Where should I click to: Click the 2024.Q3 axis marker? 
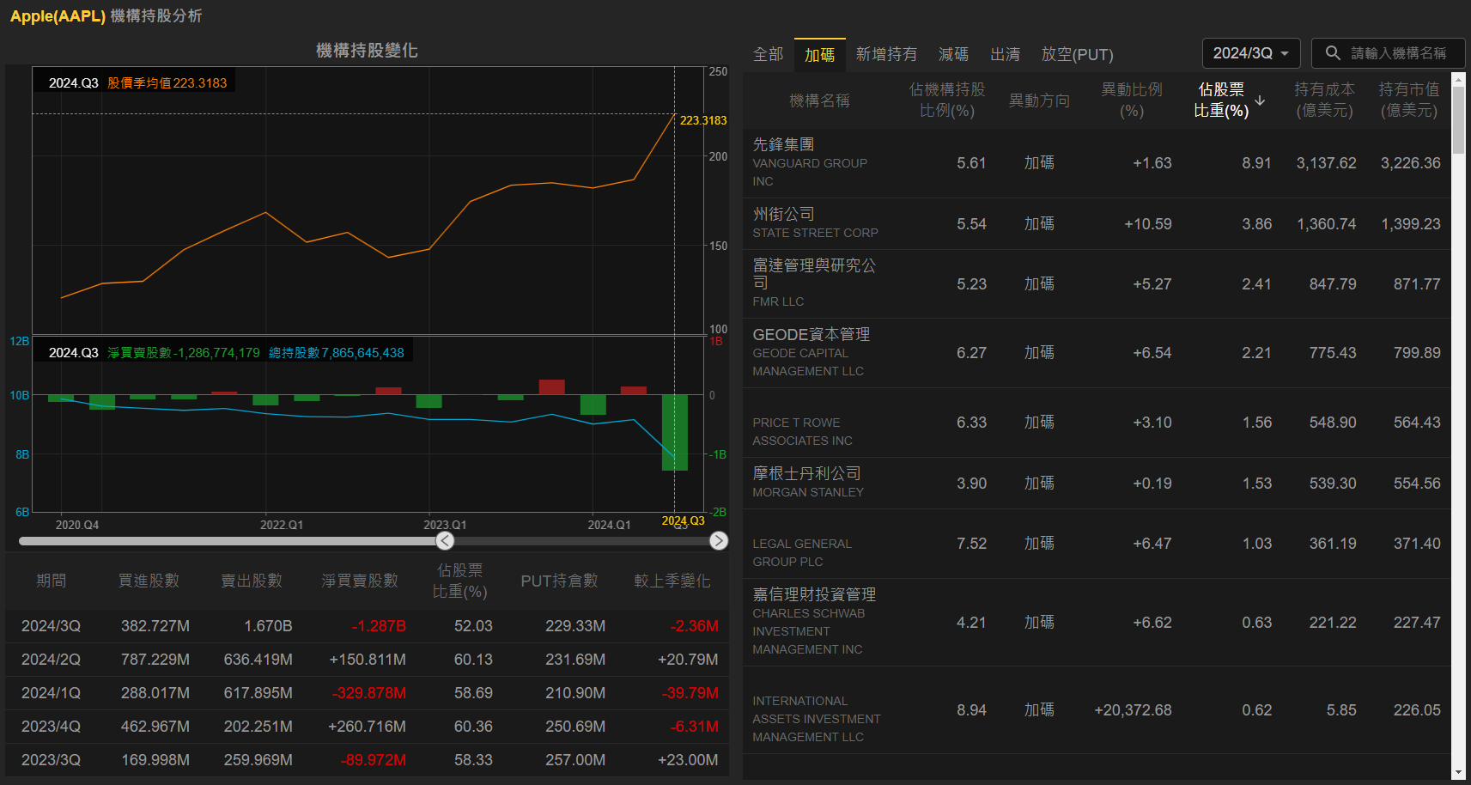click(683, 520)
